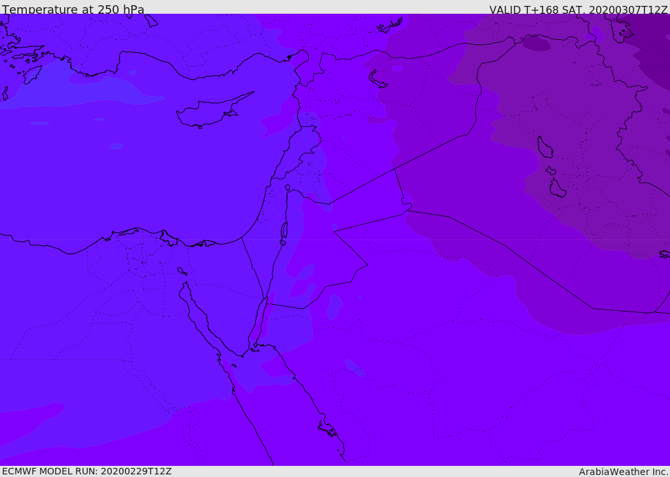Click the VALID T+168 timestamp text
The image size is (670, 477).
click(x=578, y=10)
